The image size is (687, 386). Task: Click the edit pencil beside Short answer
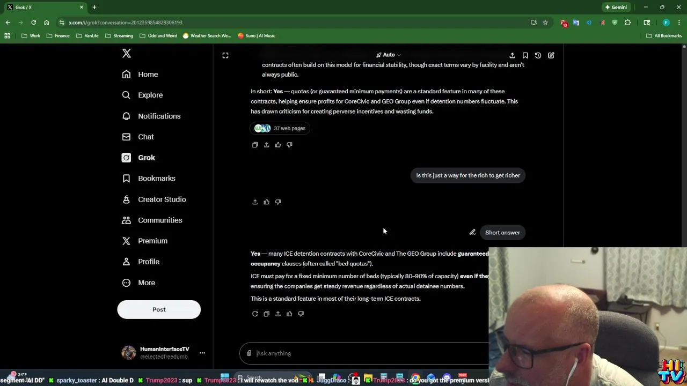click(x=472, y=232)
